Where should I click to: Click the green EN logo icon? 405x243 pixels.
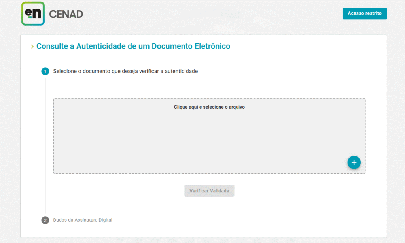33,14
